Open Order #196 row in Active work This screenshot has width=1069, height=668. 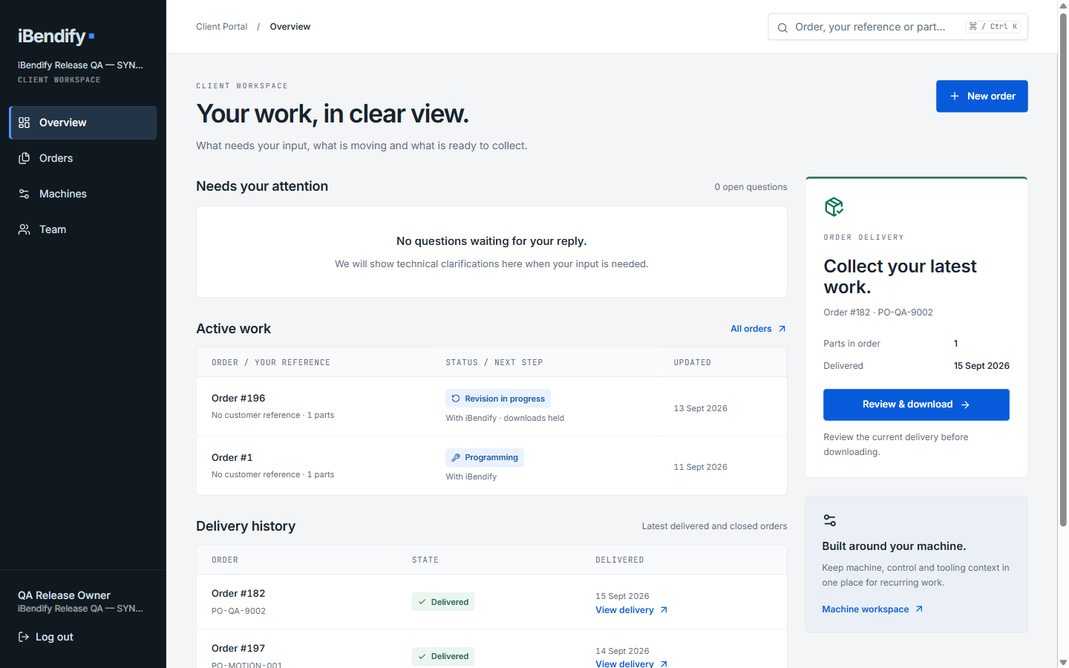[491, 407]
